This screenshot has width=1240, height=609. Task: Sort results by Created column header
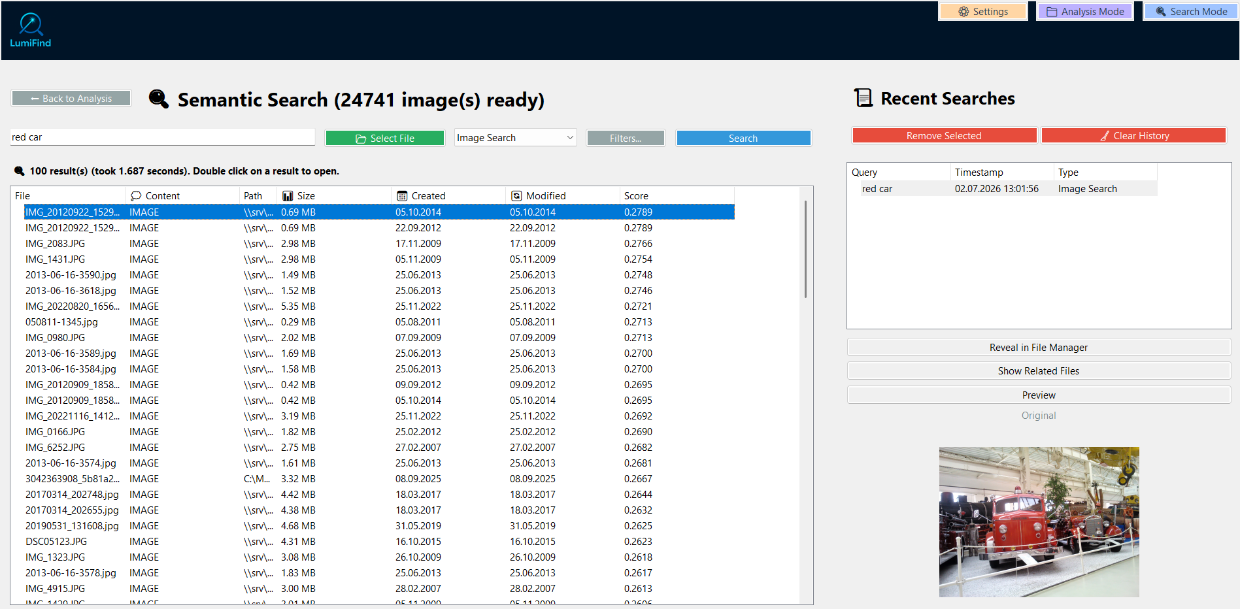[448, 196]
